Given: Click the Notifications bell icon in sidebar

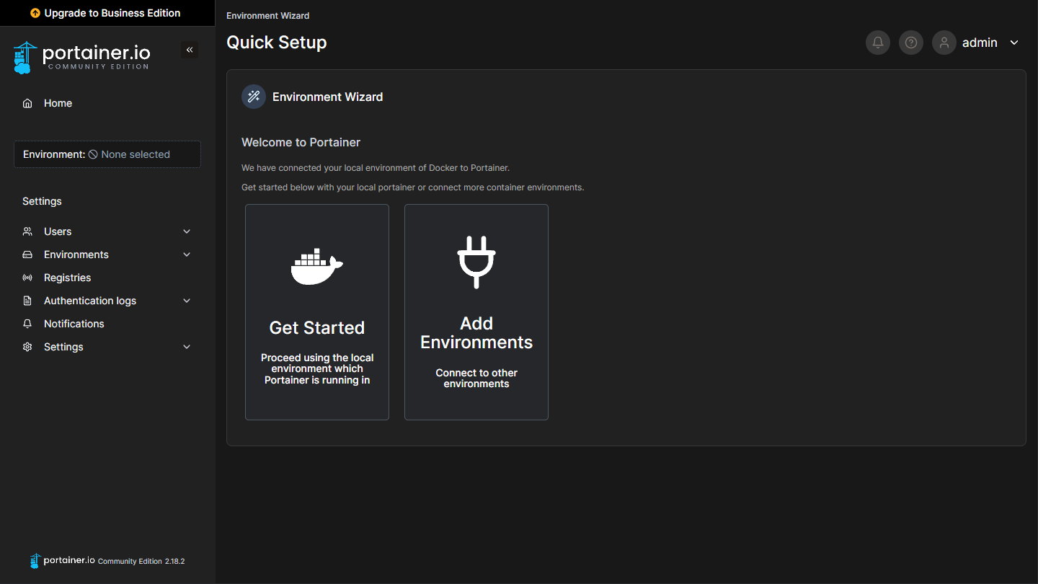Looking at the screenshot, I should 27,324.
